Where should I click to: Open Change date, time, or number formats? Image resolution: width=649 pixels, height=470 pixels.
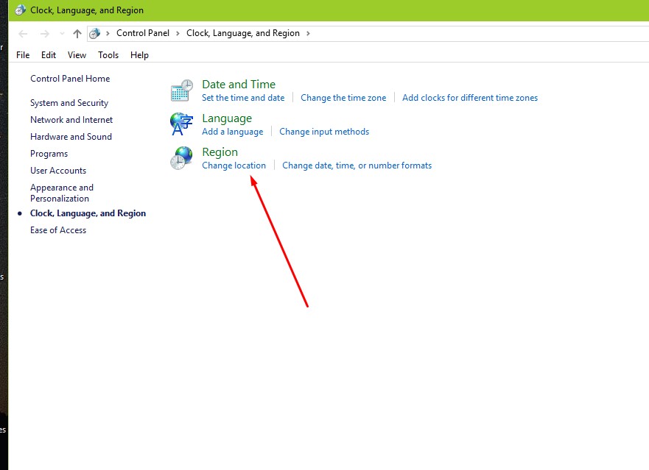coord(357,165)
